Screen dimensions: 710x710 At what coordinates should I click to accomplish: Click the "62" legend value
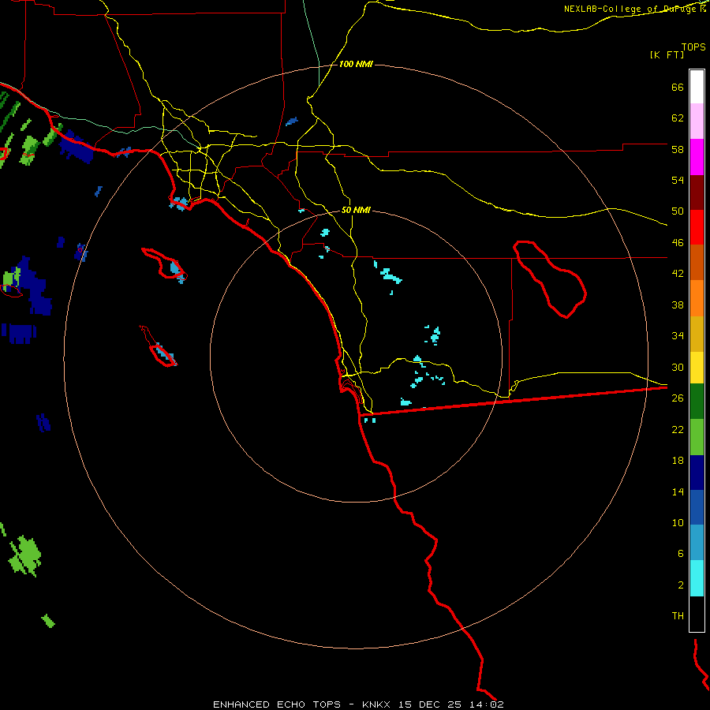click(678, 118)
